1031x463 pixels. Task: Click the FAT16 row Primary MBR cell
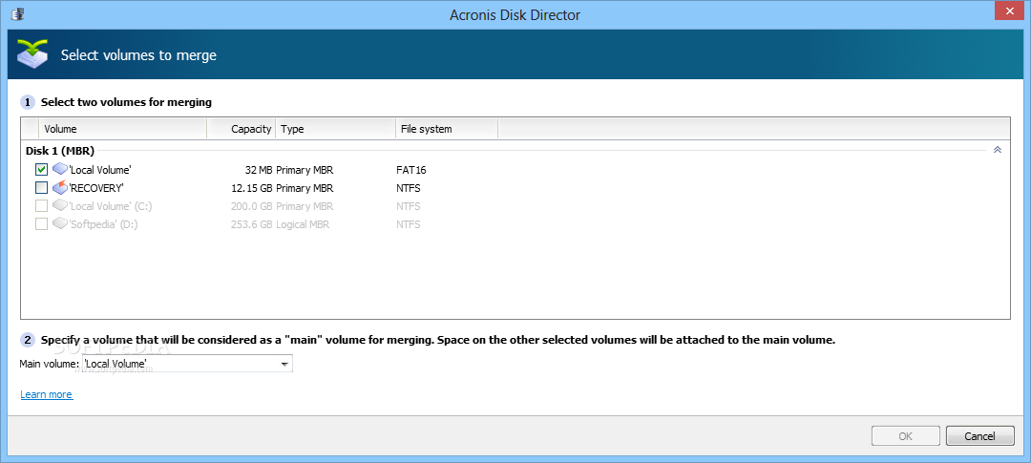click(305, 170)
